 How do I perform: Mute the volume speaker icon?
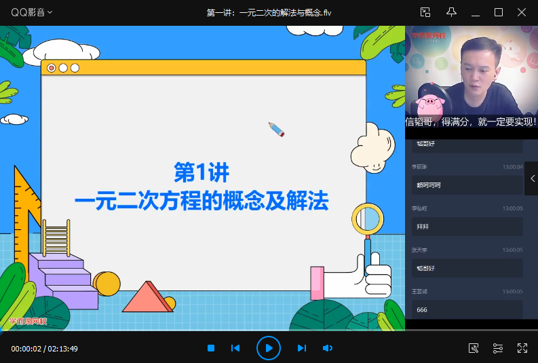tap(328, 348)
